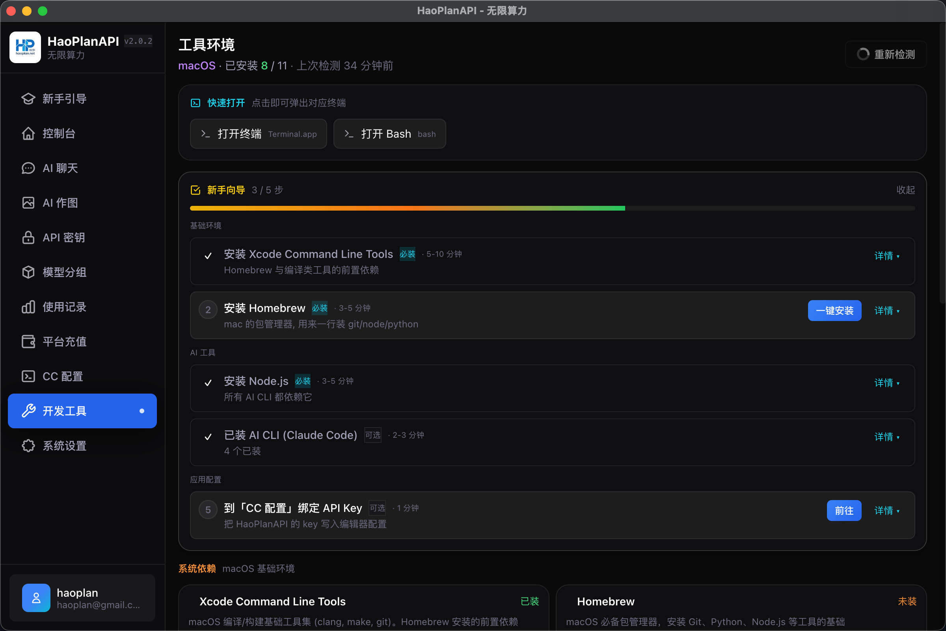
Task: Click 未装 status on Homebrew card
Action: pyautogui.click(x=907, y=601)
